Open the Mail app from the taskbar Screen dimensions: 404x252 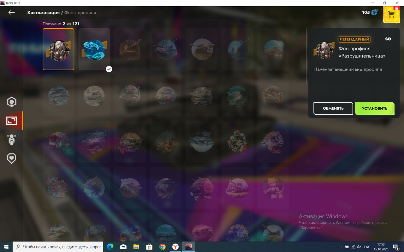point(123,247)
